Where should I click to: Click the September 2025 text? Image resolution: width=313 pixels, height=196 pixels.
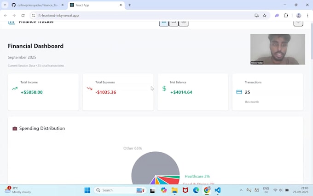pyautogui.click(x=22, y=57)
